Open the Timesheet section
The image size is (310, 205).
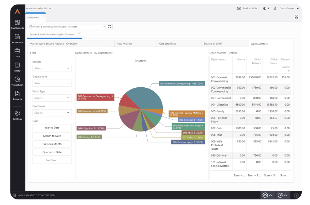pos(17,81)
